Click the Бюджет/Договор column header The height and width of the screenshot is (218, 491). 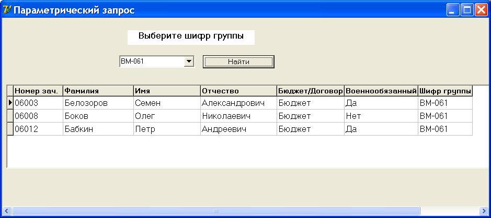tap(311, 91)
